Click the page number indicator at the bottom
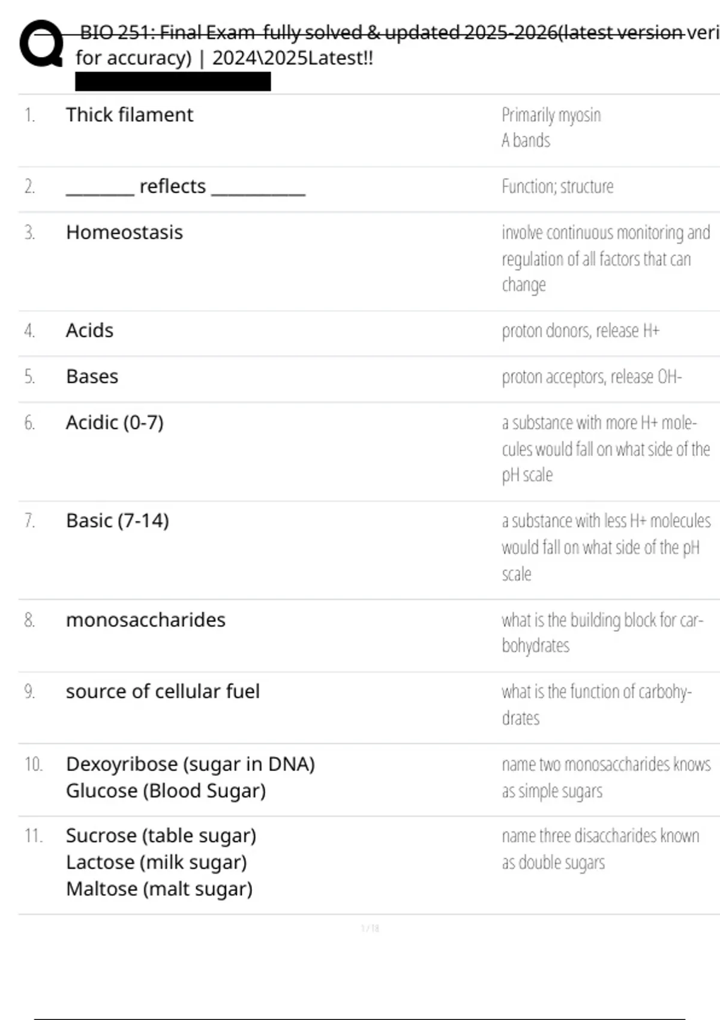 [x=370, y=928]
